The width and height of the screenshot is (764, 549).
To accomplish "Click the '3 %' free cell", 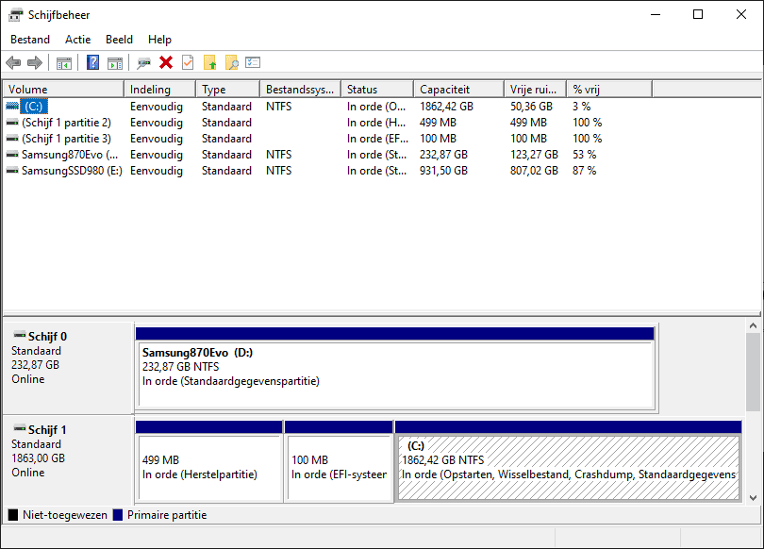I will [x=581, y=107].
